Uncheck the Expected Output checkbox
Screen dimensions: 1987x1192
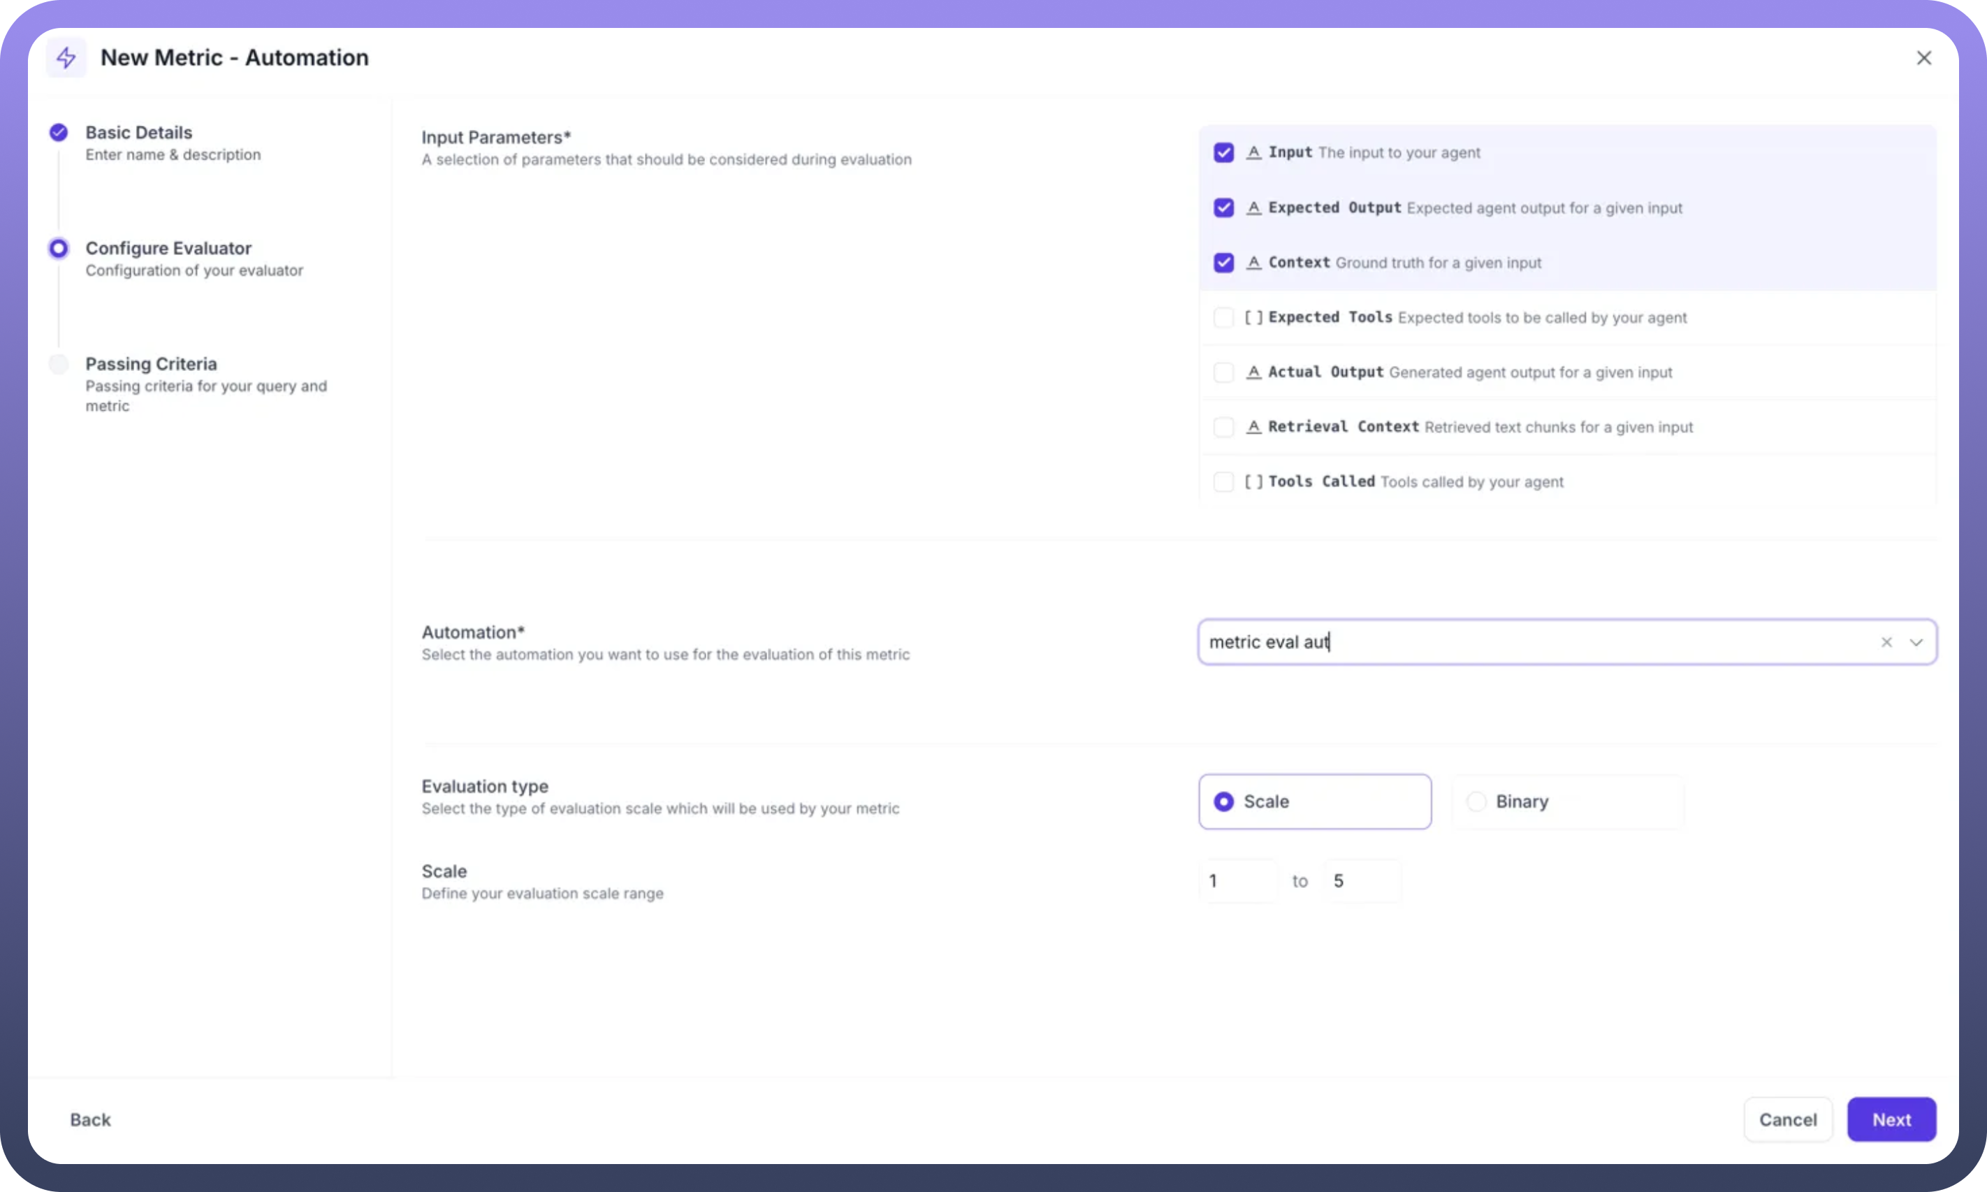[x=1223, y=208]
